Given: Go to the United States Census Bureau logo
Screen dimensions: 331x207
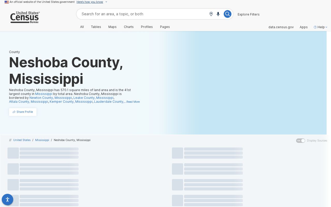Looking at the screenshot, I should tap(25, 17).
